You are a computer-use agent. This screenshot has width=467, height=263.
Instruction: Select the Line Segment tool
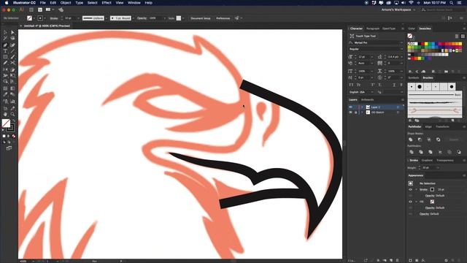point(12,51)
